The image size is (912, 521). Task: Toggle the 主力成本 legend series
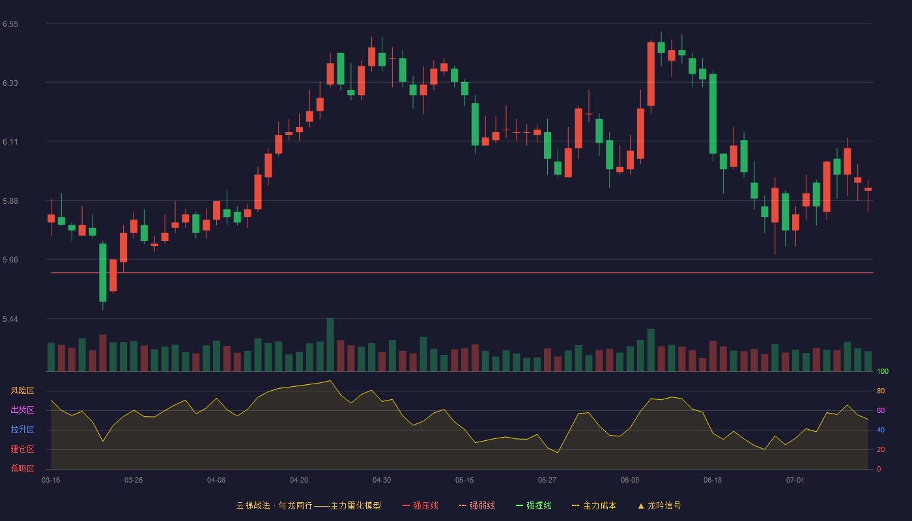click(x=594, y=505)
